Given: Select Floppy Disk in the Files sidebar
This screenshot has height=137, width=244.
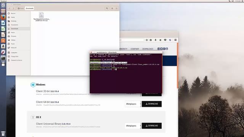Looking at the screenshot, I should point(19,56).
